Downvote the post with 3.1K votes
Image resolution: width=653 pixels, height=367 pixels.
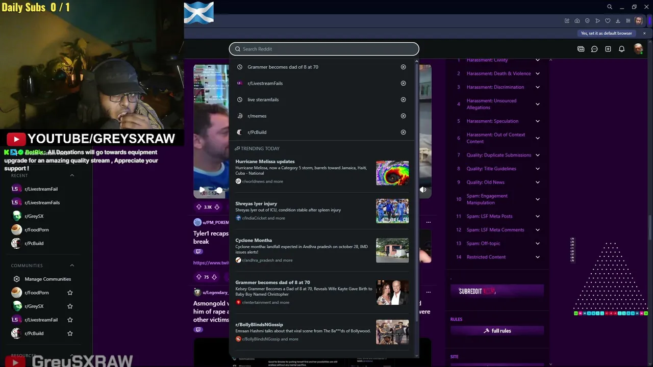click(217, 207)
